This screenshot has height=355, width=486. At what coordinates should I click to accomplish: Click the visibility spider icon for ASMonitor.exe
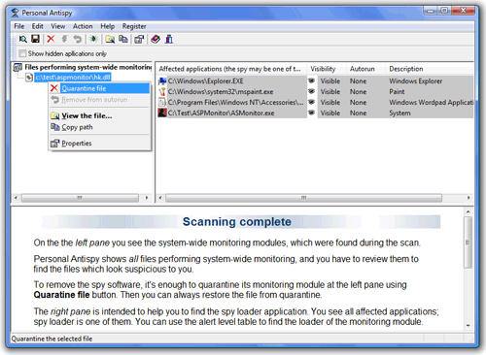[311, 113]
